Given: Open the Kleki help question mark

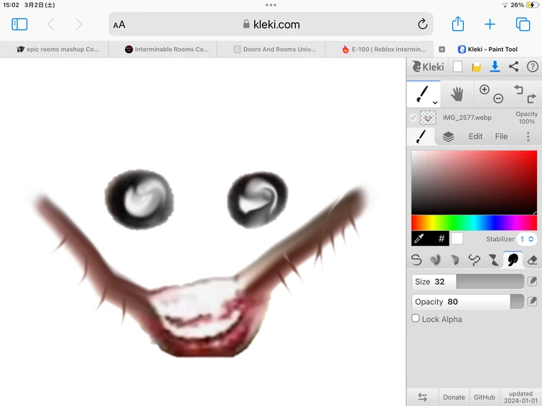Looking at the screenshot, I should [532, 67].
